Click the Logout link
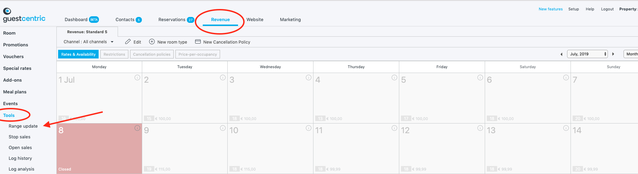This screenshot has width=638, height=174. (607, 9)
